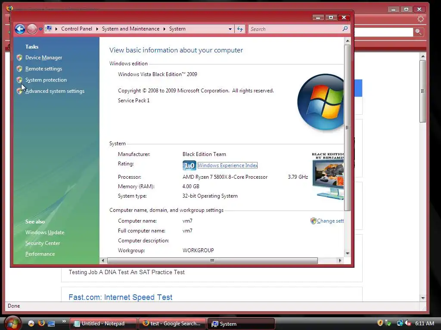Click the System taskbar button
Image resolution: width=441 pixels, height=330 pixels.
tap(241, 324)
